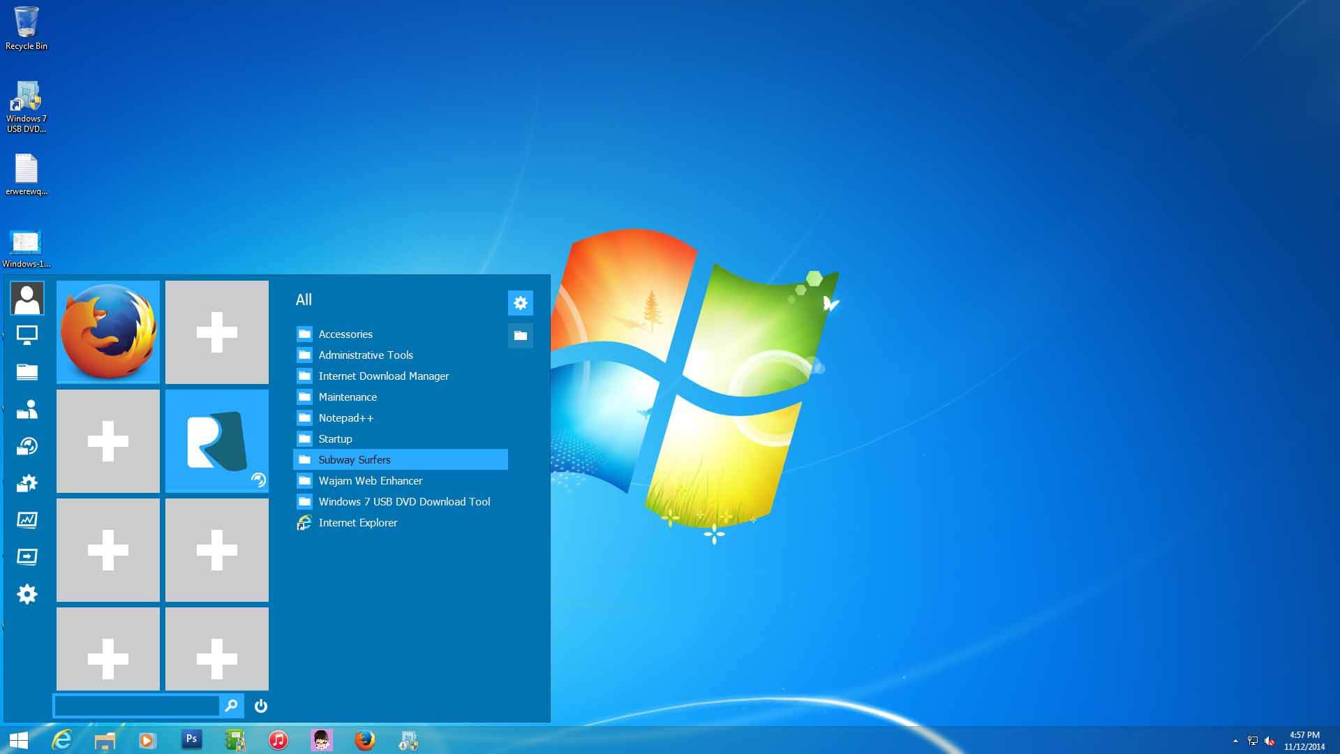Open the cartoon face taskbar icon
Viewport: 1340px width, 754px height.
click(322, 740)
